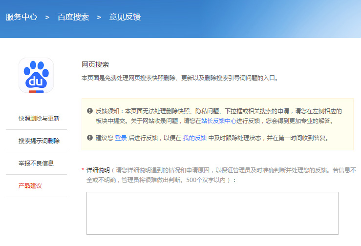361x246 pixels.
Task: Click the 反馈须知 exclamation icon
Action: tap(90, 111)
